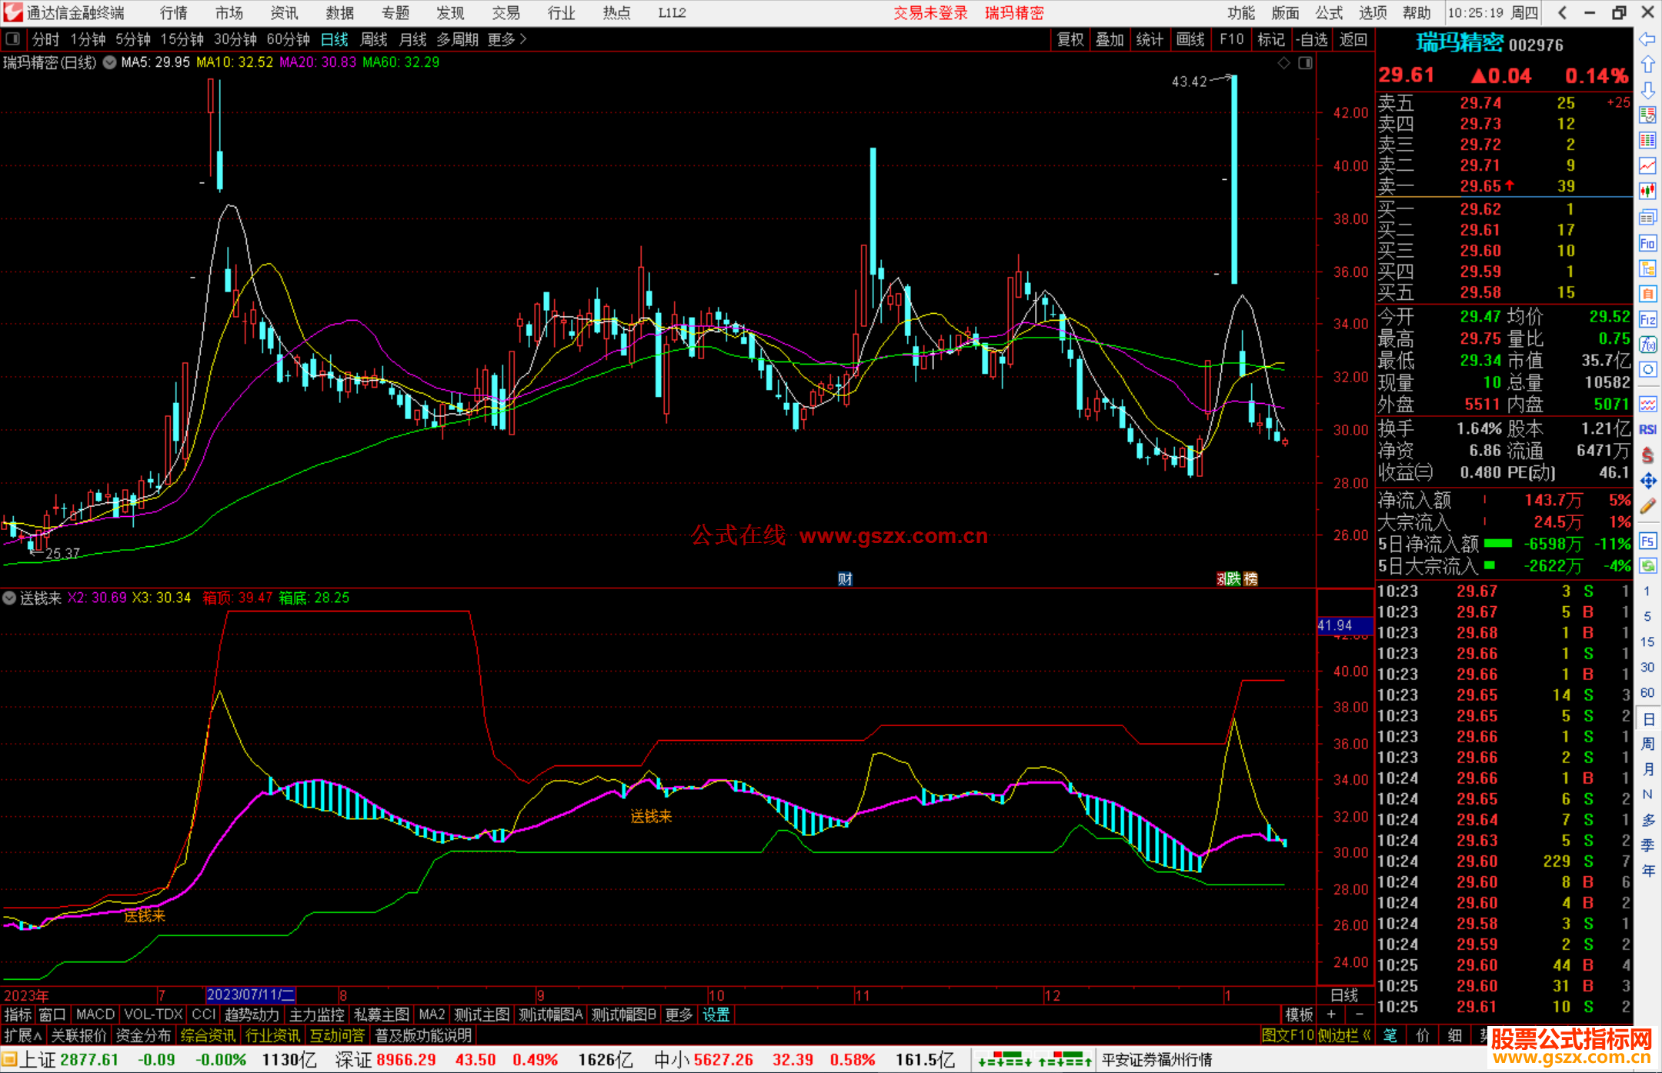Expand the 更多 period options
This screenshot has height=1073, width=1662.
point(506,39)
